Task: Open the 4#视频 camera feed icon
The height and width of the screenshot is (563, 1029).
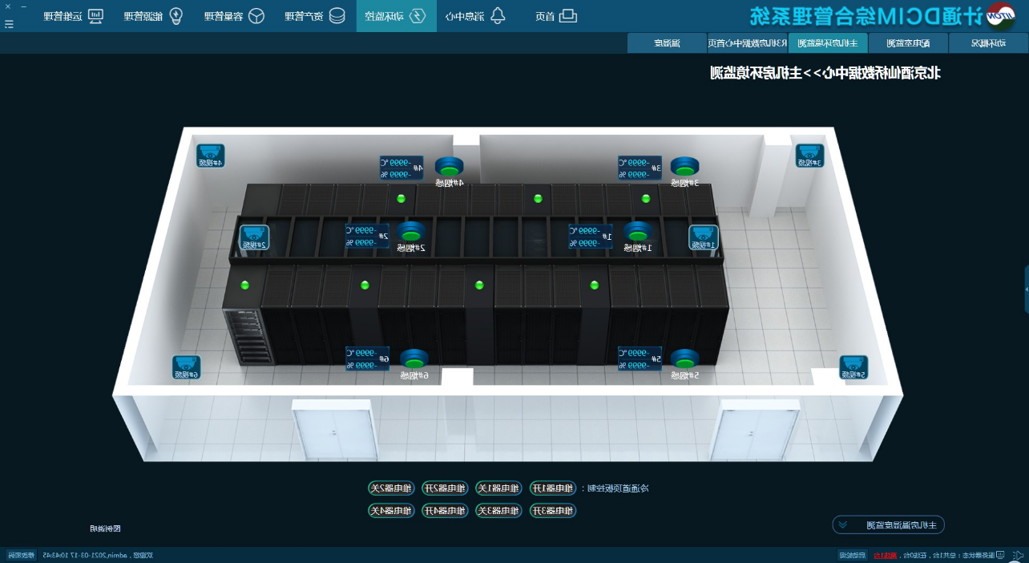Action: pos(210,155)
